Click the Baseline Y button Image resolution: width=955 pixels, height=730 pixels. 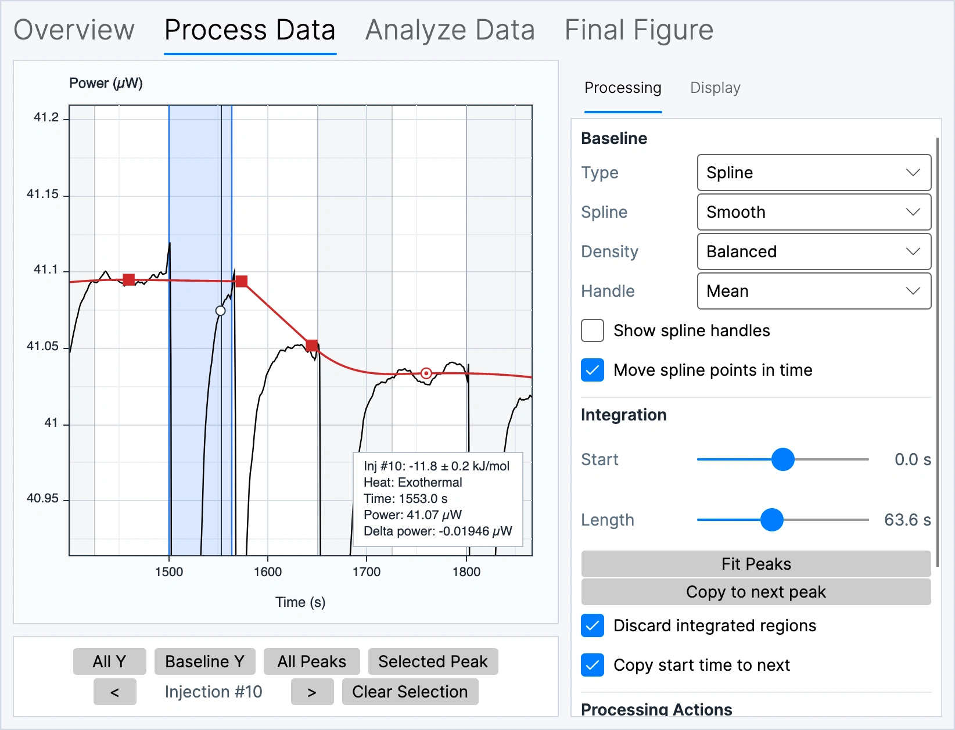coord(204,661)
